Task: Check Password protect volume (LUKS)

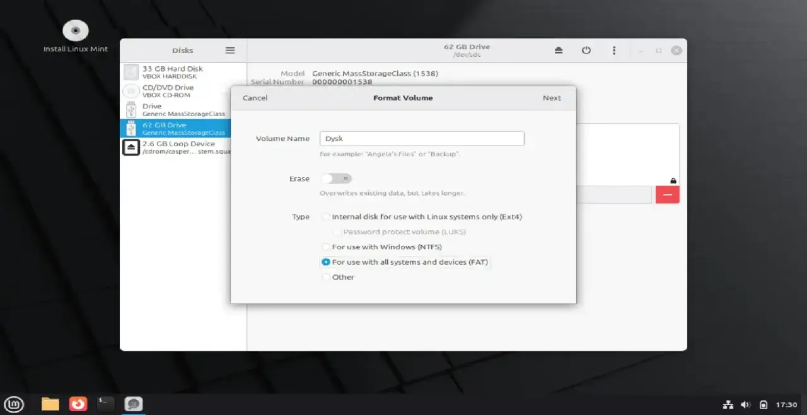Action: [336, 231]
